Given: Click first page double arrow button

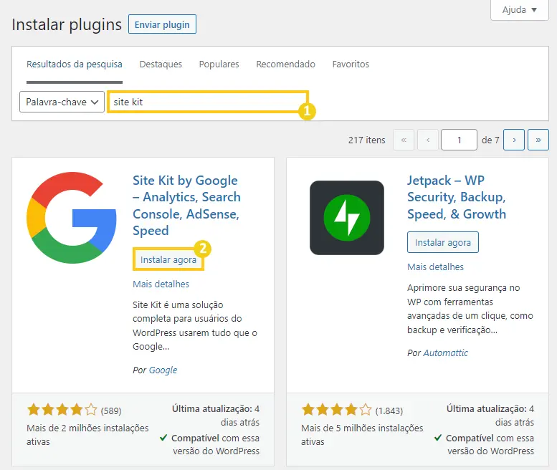Looking at the screenshot, I should (x=404, y=140).
